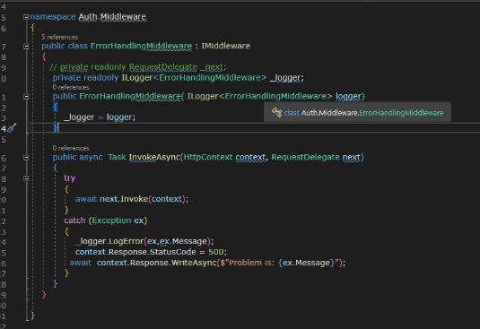Click the _logger.LogError call
Screen dimensions: 480x329
(x=144, y=241)
